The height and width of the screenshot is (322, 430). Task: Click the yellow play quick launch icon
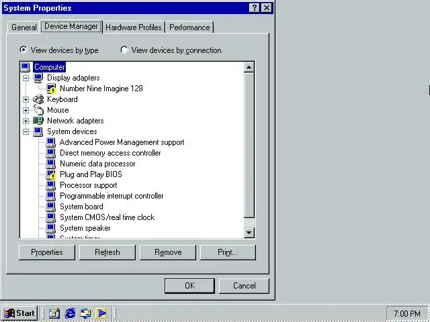[101, 313]
